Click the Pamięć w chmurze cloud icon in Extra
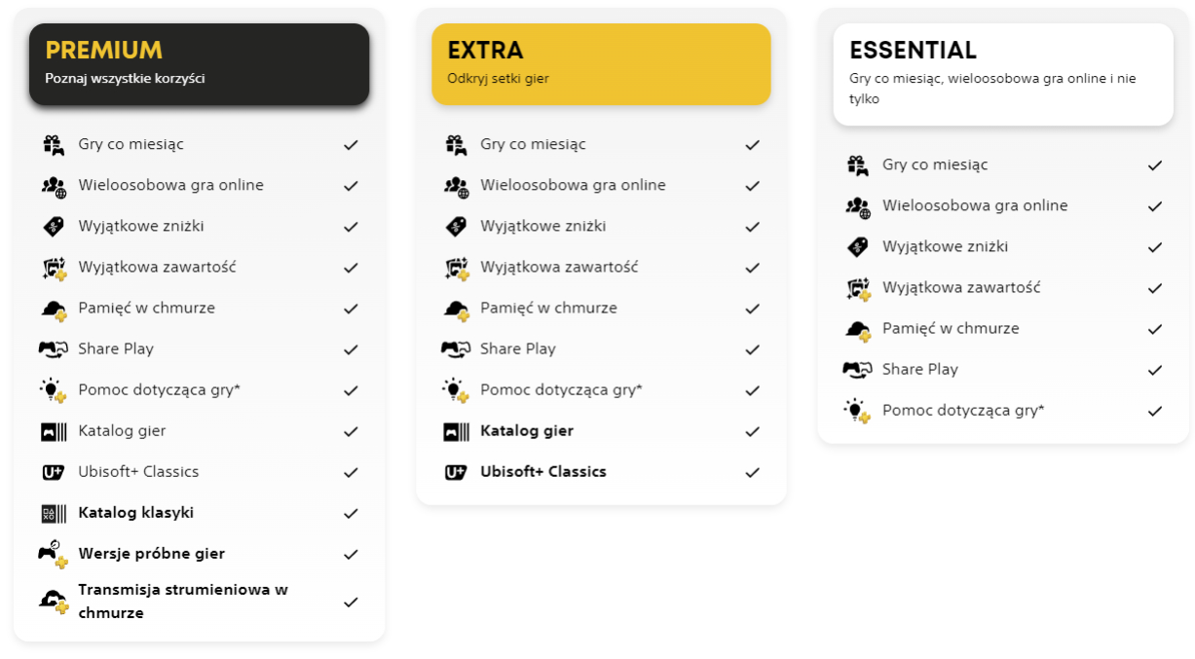This screenshot has height=659, width=1195. [456, 309]
